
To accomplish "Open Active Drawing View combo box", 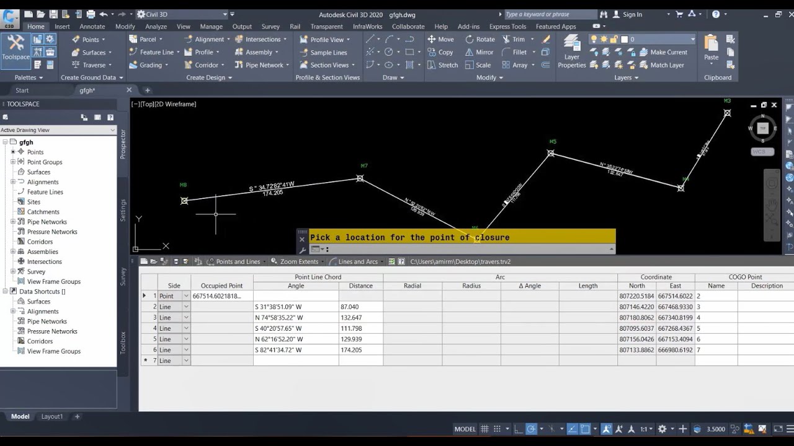I will pyautogui.click(x=58, y=130).
